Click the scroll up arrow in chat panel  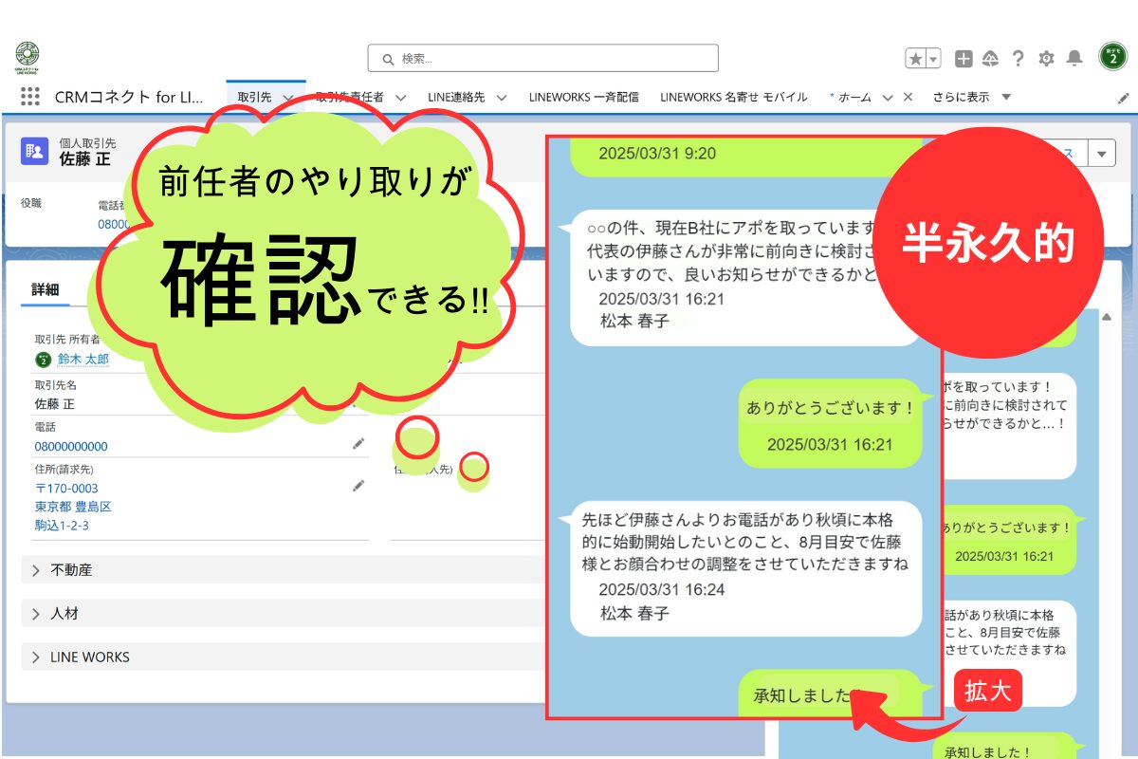(x=1107, y=318)
